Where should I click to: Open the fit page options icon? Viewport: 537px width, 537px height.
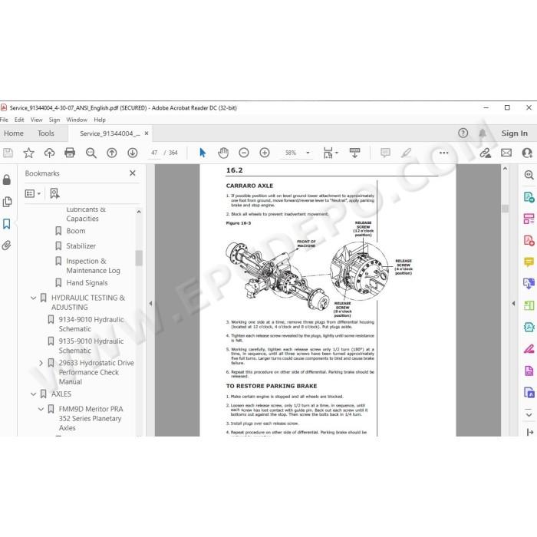(331, 153)
